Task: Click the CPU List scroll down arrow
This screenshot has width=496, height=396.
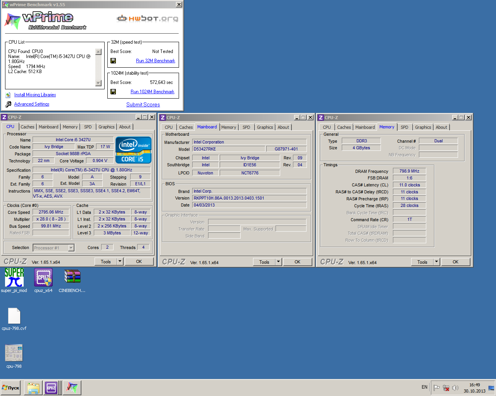Action: [98, 83]
